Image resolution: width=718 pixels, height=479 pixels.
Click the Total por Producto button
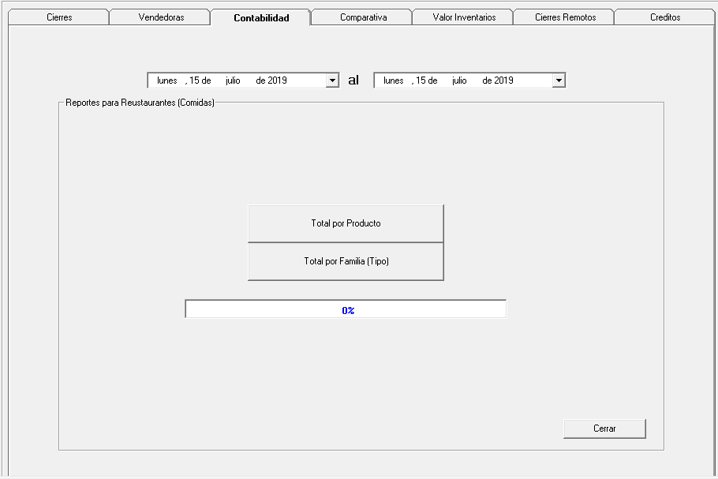(x=346, y=223)
